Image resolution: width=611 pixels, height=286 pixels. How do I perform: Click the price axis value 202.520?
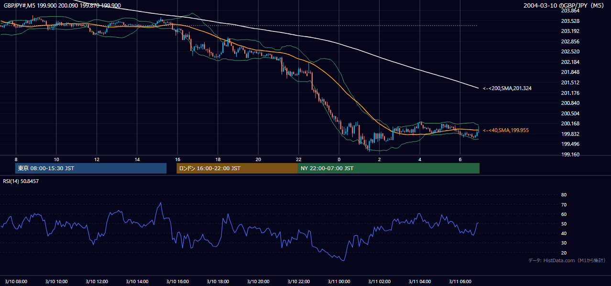[x=570, y=51]
